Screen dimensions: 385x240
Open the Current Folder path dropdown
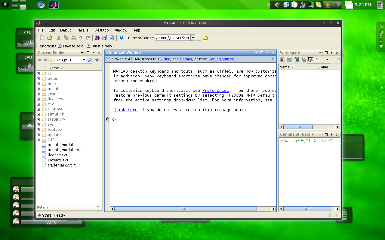tap(193, 38)
